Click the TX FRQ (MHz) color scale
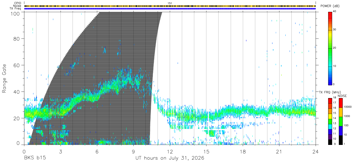The height and width of the screenshot is (164, 355). click(330, 121)
